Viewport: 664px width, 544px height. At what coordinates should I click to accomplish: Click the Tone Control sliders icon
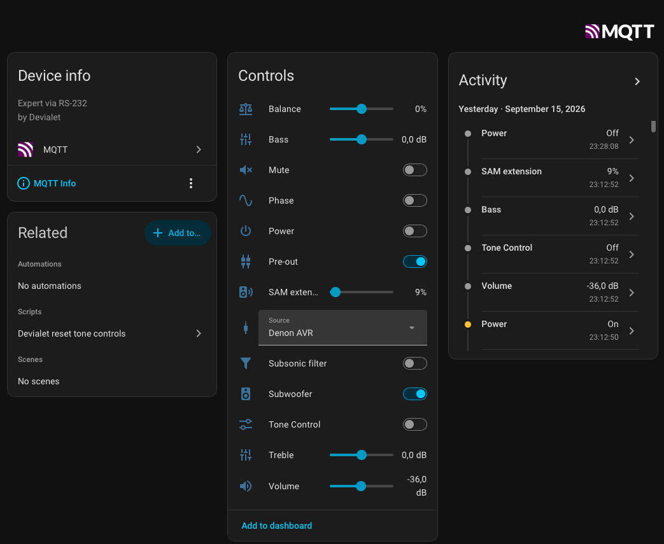click(246, 424)
